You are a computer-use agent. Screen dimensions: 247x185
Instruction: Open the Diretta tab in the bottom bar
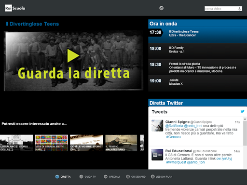coord(63,177)
